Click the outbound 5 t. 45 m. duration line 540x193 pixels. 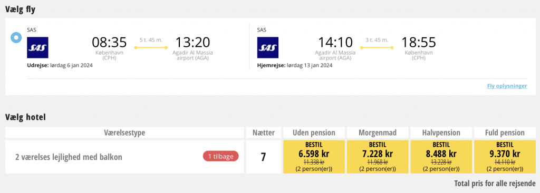pyautogui.click(x=151, y=47)
